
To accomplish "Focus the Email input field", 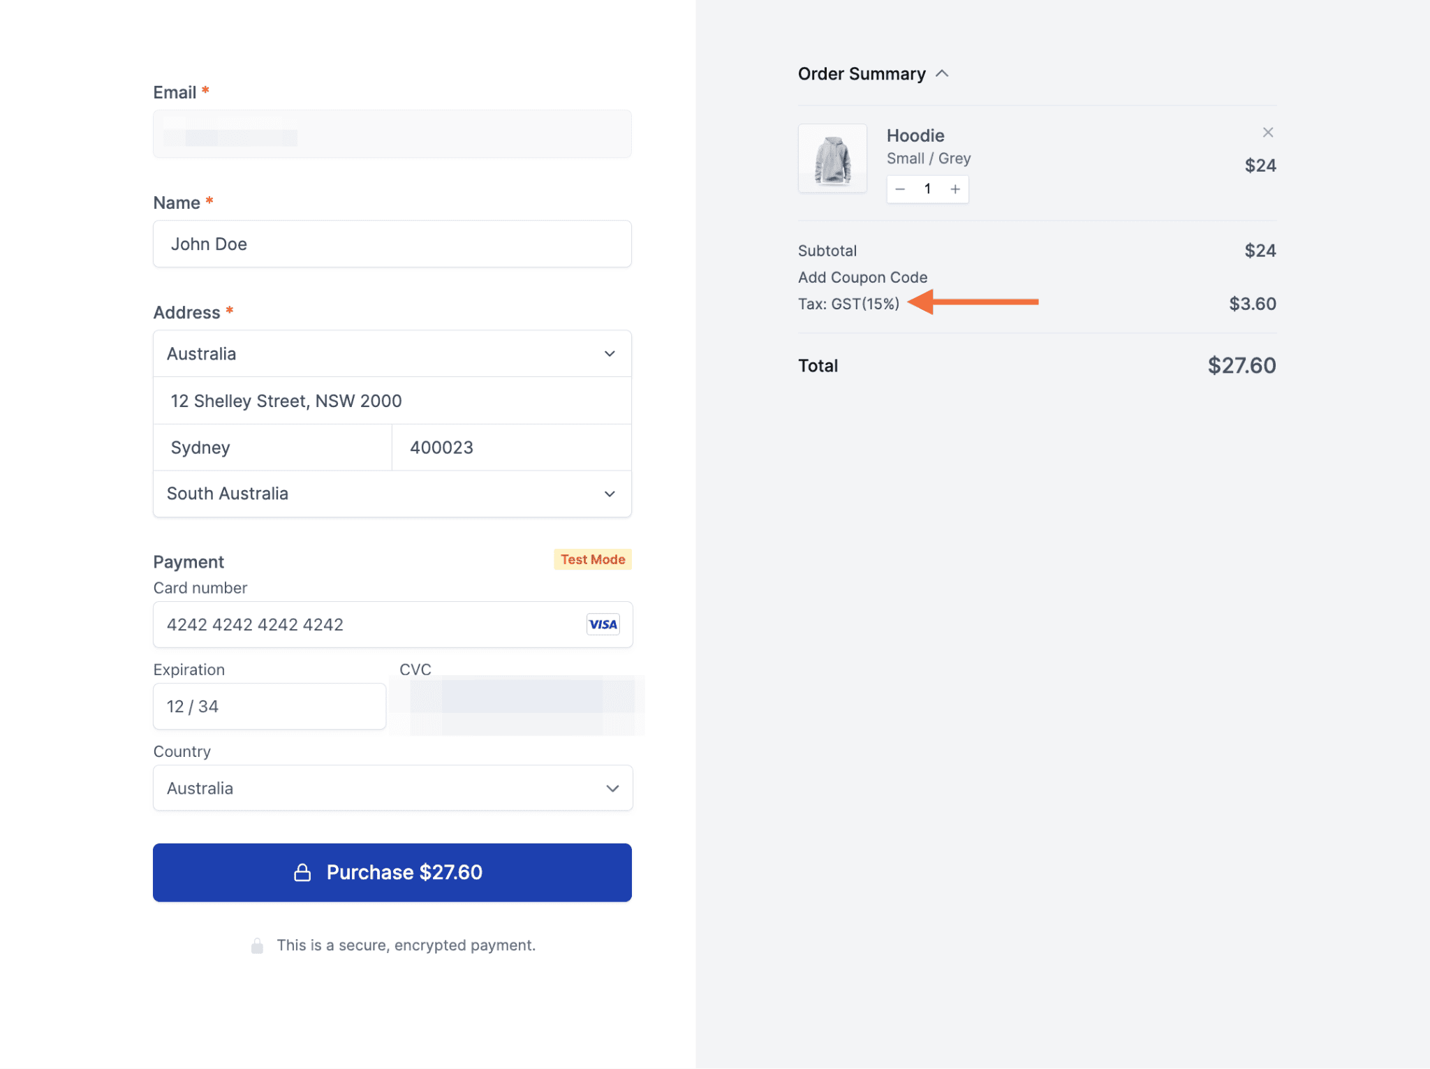I will pyautogui.click(x=392, y=134).
